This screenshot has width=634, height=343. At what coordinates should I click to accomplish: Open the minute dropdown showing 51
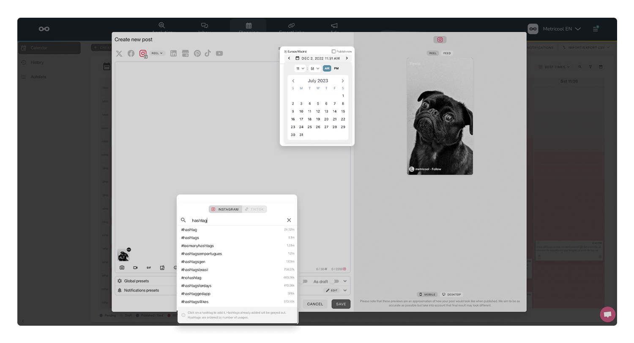pyautogui.click(x=315, y=68)
